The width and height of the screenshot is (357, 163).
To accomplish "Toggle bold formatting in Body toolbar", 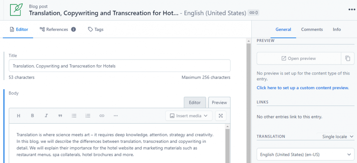I will click(x=32, y=116).
